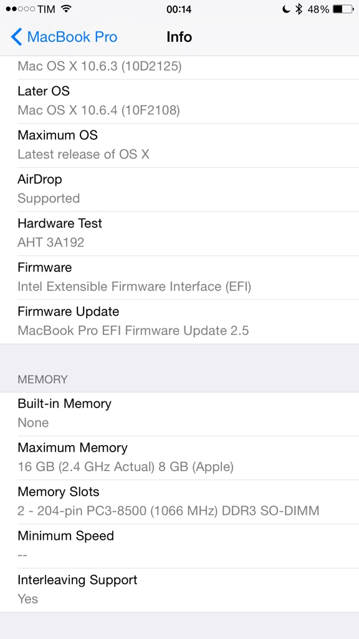Select the Memory Slots row
359x639 pixels.
(179, 502)
